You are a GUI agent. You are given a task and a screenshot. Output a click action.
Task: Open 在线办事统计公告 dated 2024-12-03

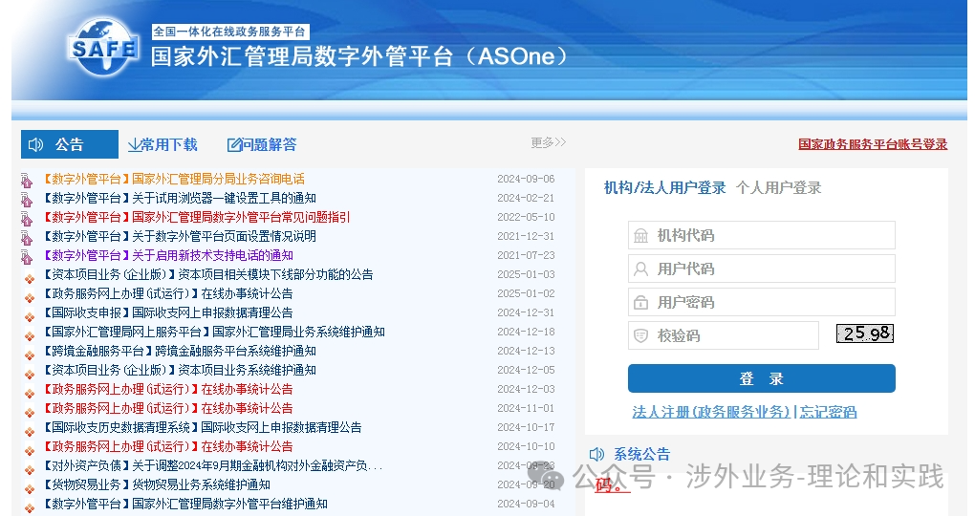pos(167,389)
